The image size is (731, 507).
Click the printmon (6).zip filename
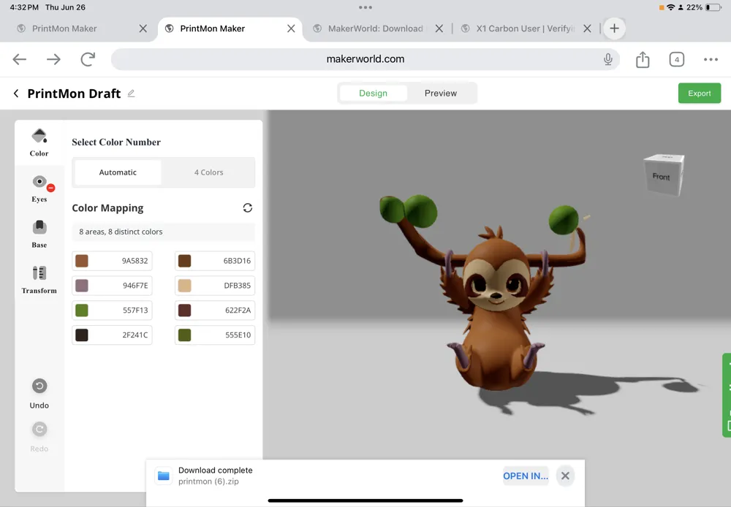pos(208,481)
